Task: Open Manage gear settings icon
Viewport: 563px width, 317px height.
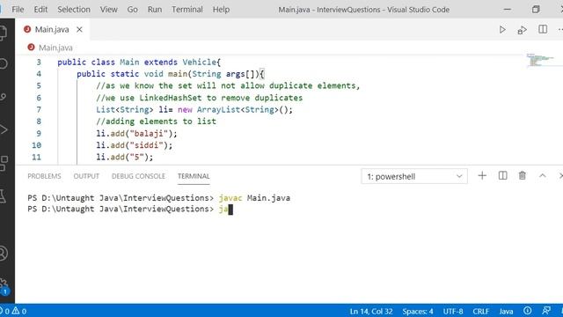Action: (4, 285)
